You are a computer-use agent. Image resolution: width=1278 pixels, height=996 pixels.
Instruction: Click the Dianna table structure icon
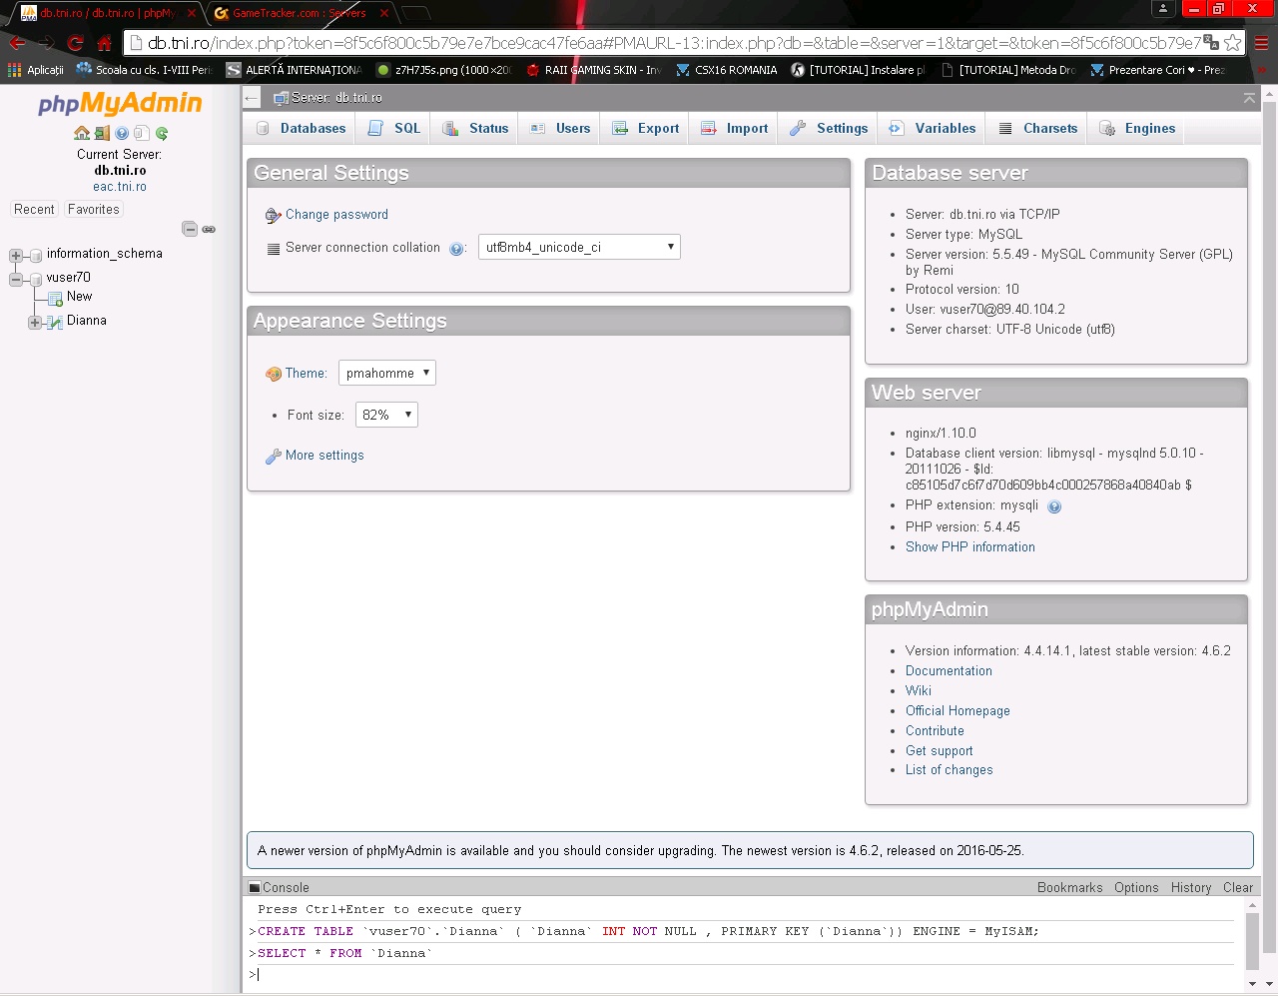point(55,322)
